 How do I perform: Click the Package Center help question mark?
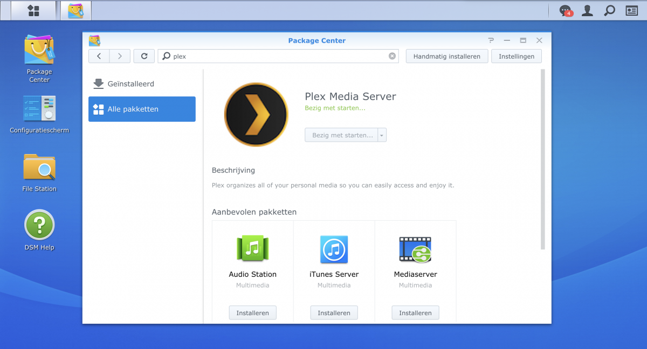(491, 40)
